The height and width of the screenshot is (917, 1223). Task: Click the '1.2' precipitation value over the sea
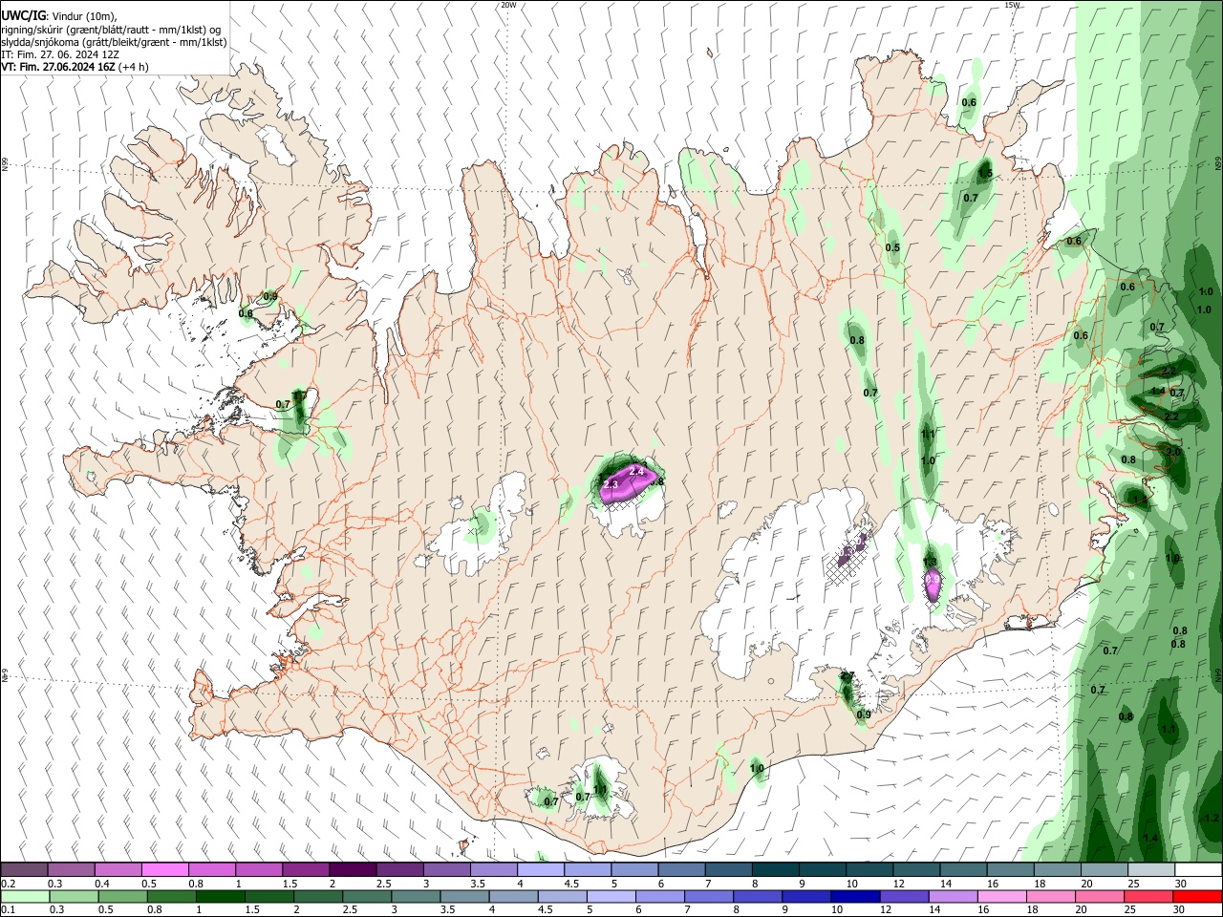[1212, 818]
